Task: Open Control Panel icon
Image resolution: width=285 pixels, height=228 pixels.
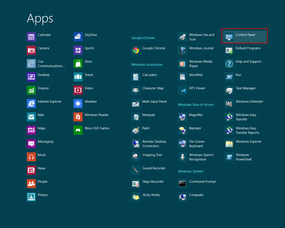Action: [x=229, y=37]
